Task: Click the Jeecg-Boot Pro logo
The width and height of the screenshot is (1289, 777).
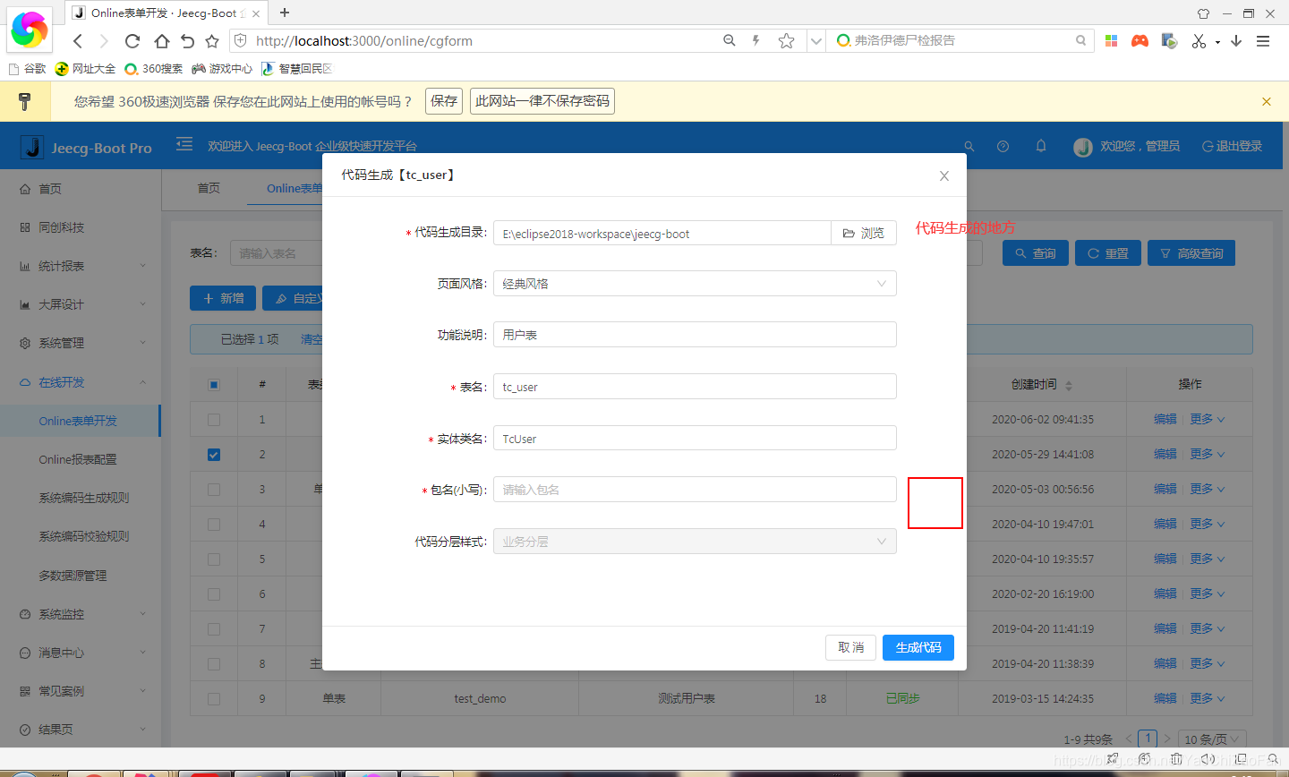Action: (87, 148)
